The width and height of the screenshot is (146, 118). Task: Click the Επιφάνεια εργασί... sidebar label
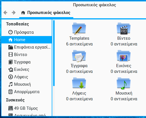[x=32, y=47]
